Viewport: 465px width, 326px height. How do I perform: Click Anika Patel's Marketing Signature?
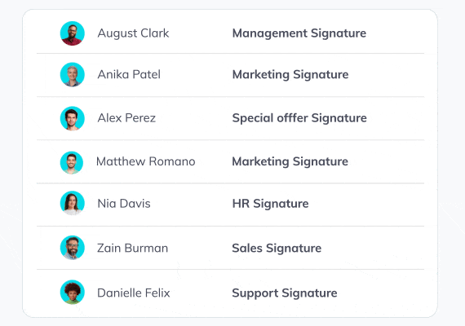[290, 75]
